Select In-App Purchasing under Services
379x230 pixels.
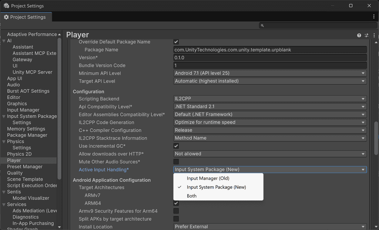coord(33,223)
